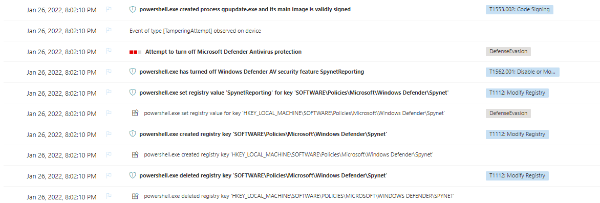Click registry icon for HKEY_LOCAL_MACHINE set value event
600x203 pixels.
pyautogui.click(x=135, y=113)
